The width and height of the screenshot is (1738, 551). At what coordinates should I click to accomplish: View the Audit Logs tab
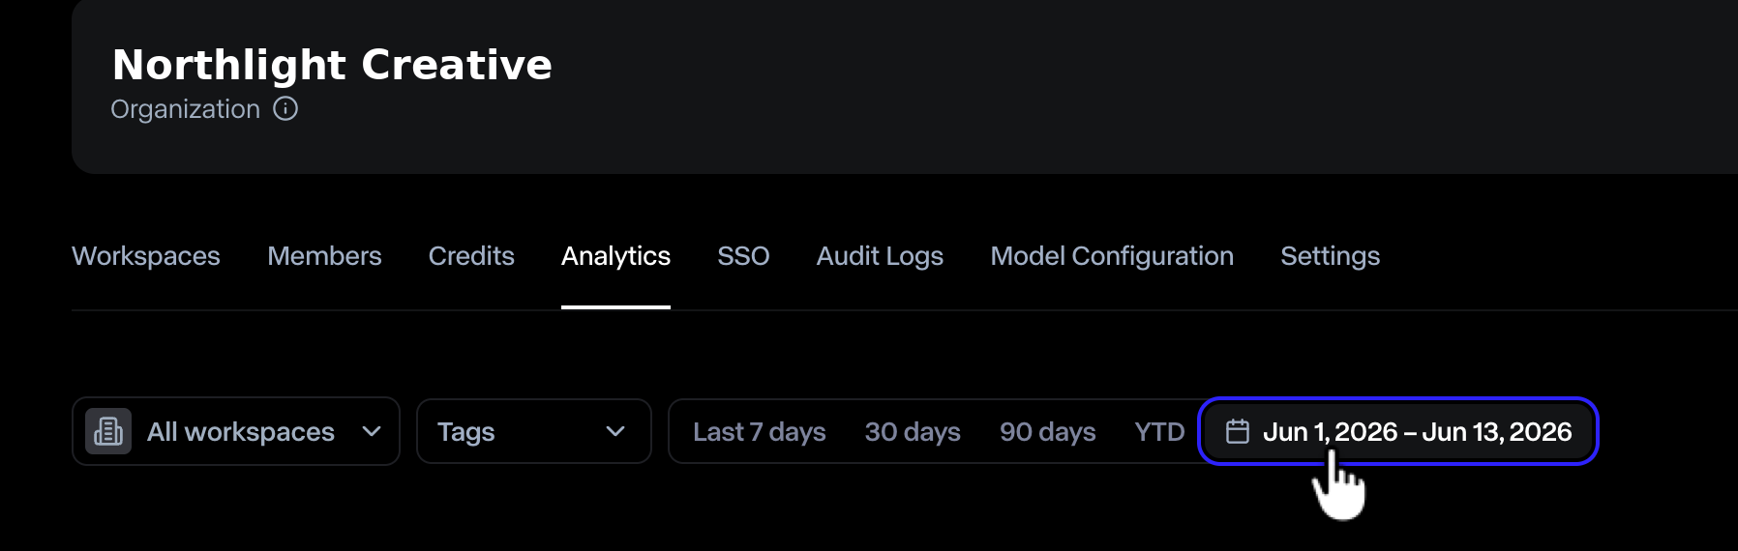[880, 256]
